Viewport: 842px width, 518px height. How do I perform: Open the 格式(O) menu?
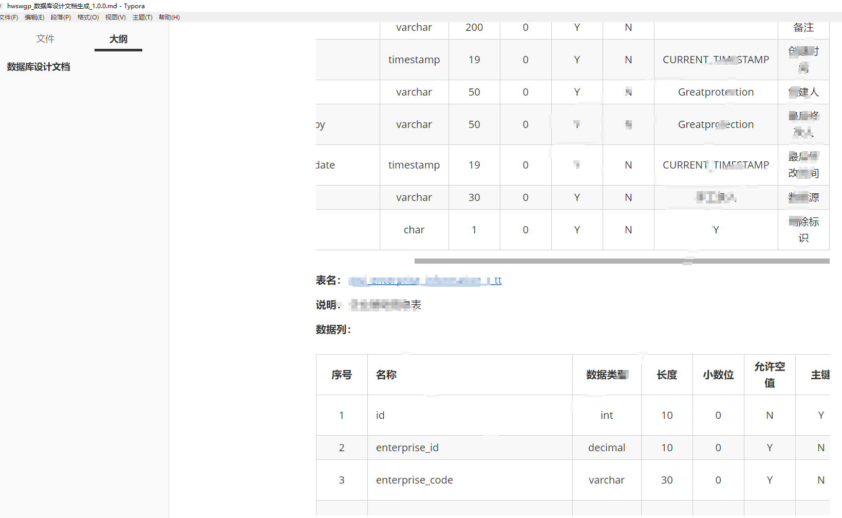click(x=88, y=17)
